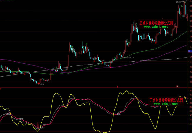This screenshot has width=192, height=133.
Task: Click the red arrow touching the purple average line
Action: tap(110, 68)
